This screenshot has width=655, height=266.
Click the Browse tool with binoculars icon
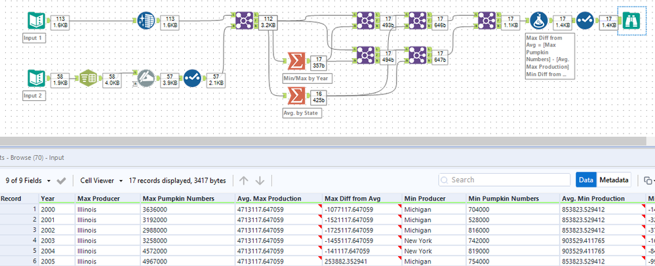tap(631, 21)
